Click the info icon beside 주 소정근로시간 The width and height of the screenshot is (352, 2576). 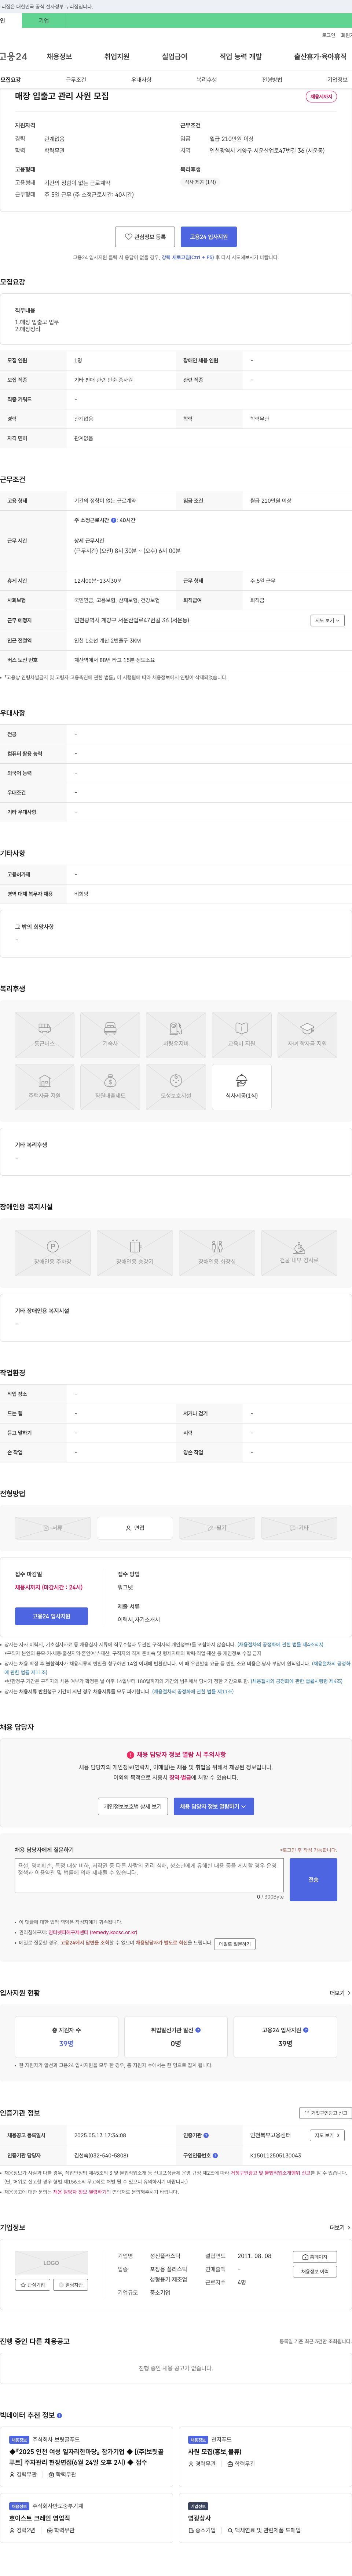click(x=114, y=520)
